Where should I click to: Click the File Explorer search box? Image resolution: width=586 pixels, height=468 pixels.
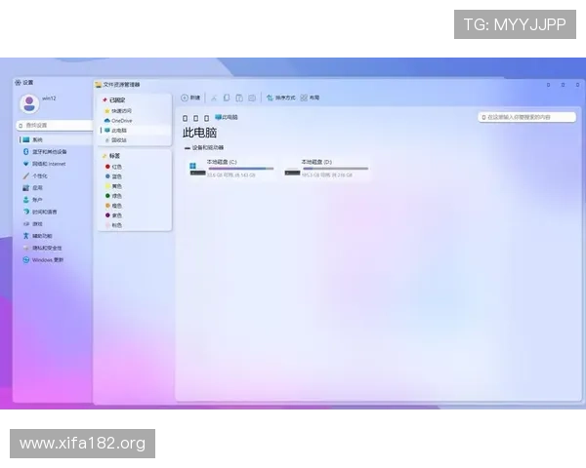527,117
